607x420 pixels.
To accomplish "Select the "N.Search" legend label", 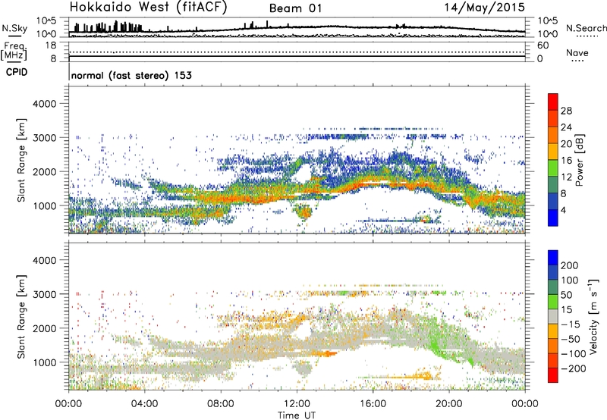I will [x=586, y=28].
